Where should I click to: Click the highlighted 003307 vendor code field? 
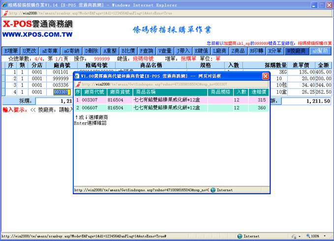[61, 92]
